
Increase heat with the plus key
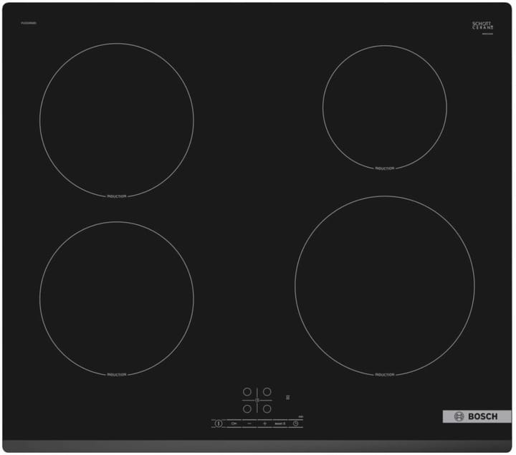point(264,423)
